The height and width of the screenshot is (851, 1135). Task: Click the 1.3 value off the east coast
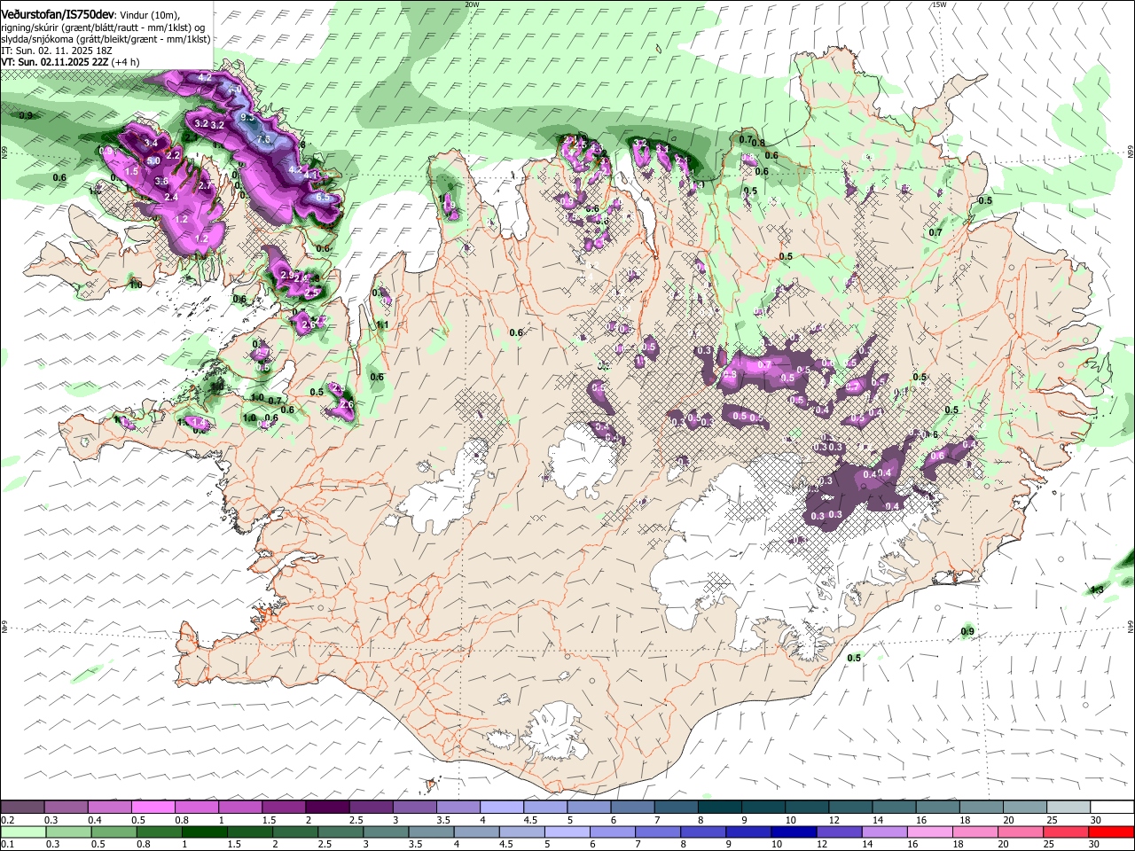pos(1097,589)
